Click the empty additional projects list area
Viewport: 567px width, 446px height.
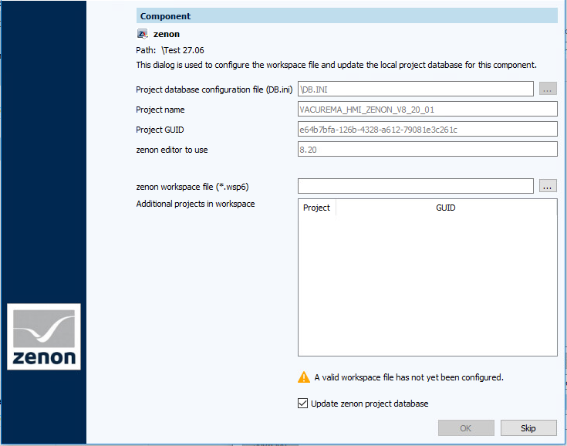coord(427,286)
